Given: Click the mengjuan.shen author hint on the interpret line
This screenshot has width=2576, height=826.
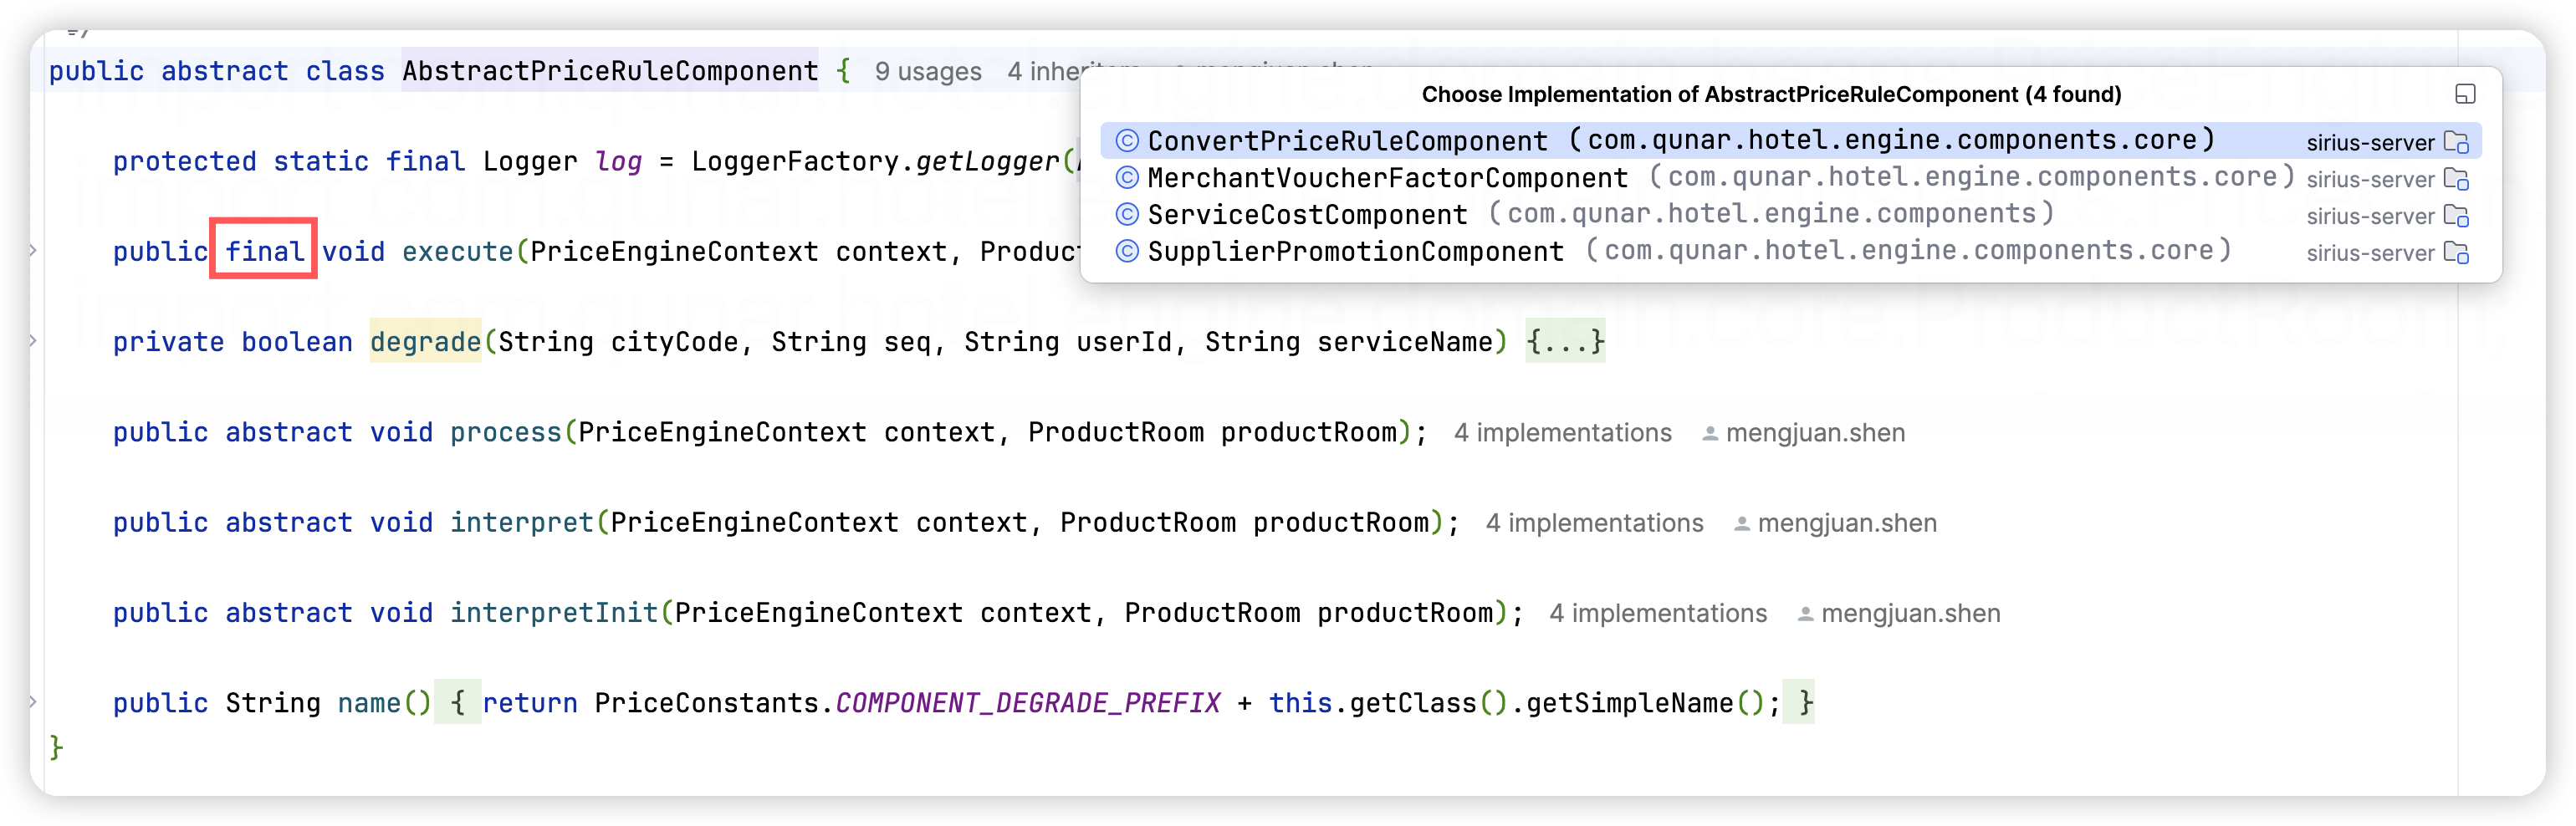Looking at the screenshot, I should click(x=1846, y=523).
